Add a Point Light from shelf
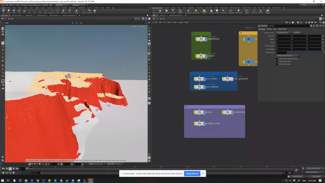The image size is (325, 183). click(160, 11)
